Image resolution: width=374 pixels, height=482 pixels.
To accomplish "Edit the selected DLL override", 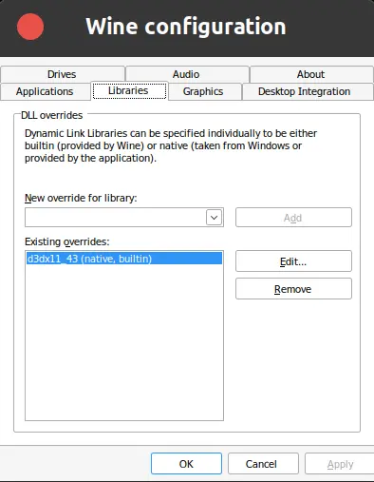I will 293,261.
